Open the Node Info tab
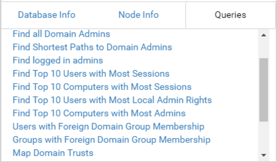The width and height of the screenshot is (277, 162). [x=138, y=15]
